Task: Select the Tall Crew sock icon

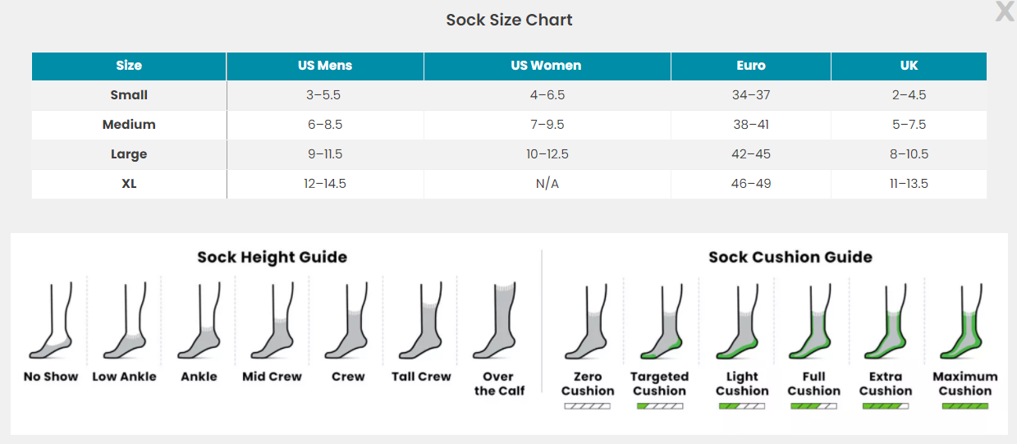Action: click(421, 324)
